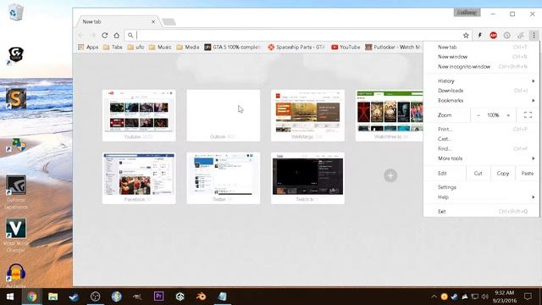Open the GeForce Experience desktop shortcut
Screen dimensions: 542x305
tap(16, 192)
